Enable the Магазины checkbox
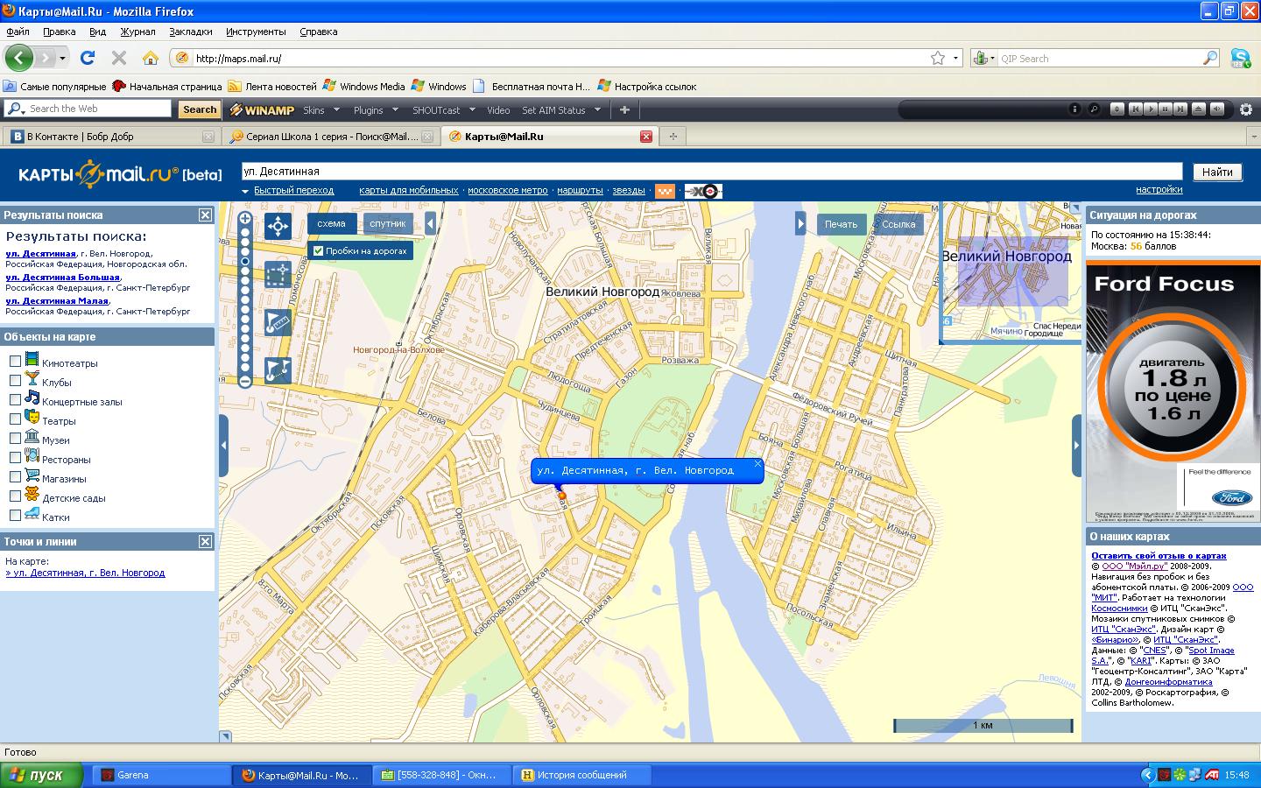 [15, 476]
